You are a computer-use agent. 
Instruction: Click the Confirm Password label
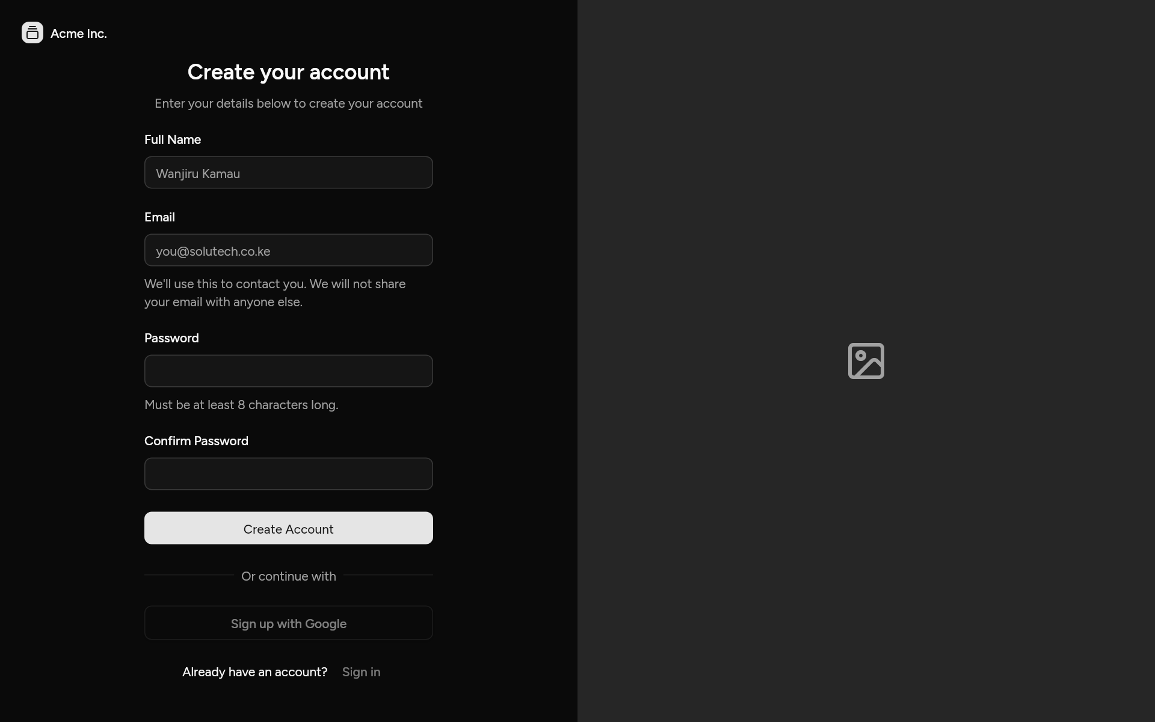(x=196, y=441)
